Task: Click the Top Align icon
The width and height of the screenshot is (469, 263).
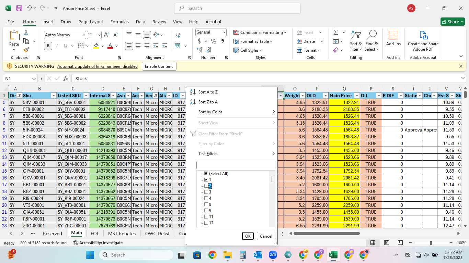Action: click(129, 35)
